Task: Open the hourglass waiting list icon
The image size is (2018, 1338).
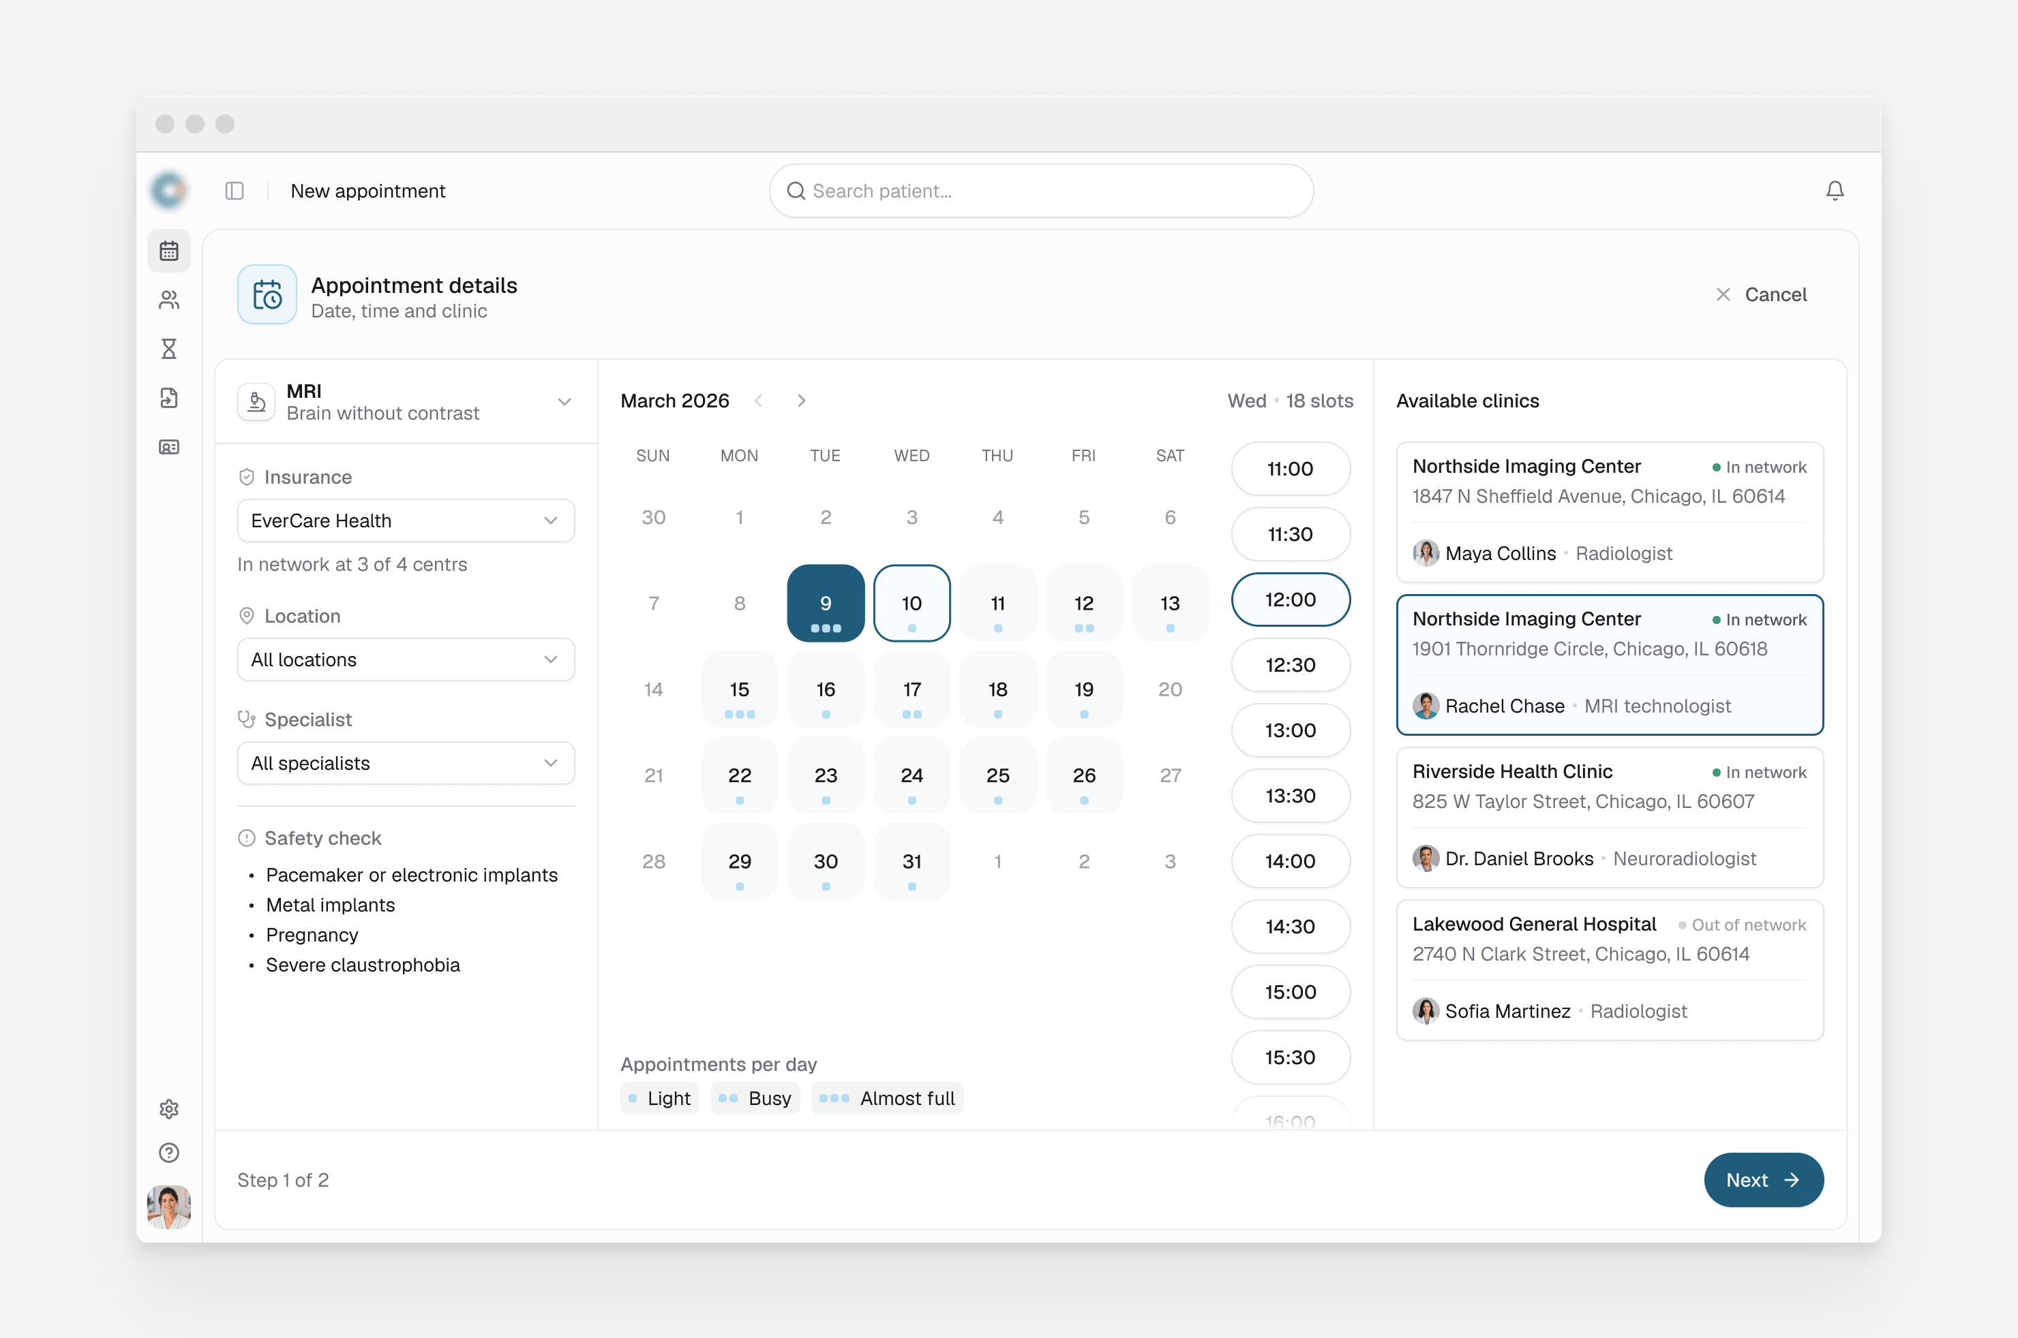Action: [x=169, y=349]
